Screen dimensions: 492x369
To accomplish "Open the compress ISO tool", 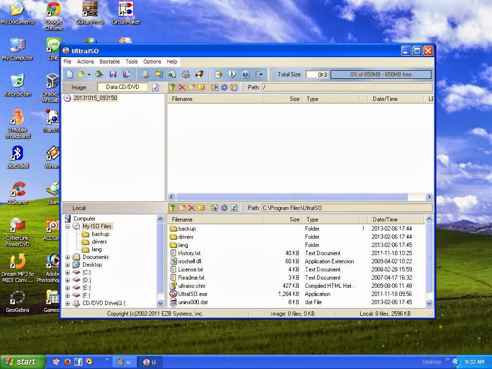I will coord(172,74).
